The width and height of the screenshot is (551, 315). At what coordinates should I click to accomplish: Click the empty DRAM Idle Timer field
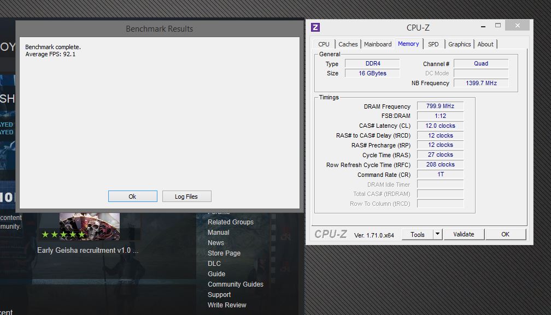[441, 184]
